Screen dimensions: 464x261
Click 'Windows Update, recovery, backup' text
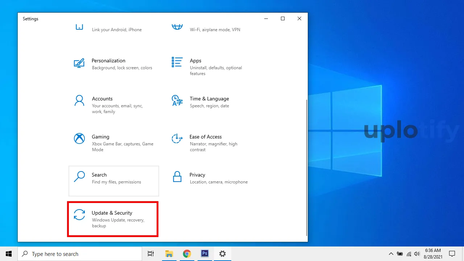[x=118, y=223]
